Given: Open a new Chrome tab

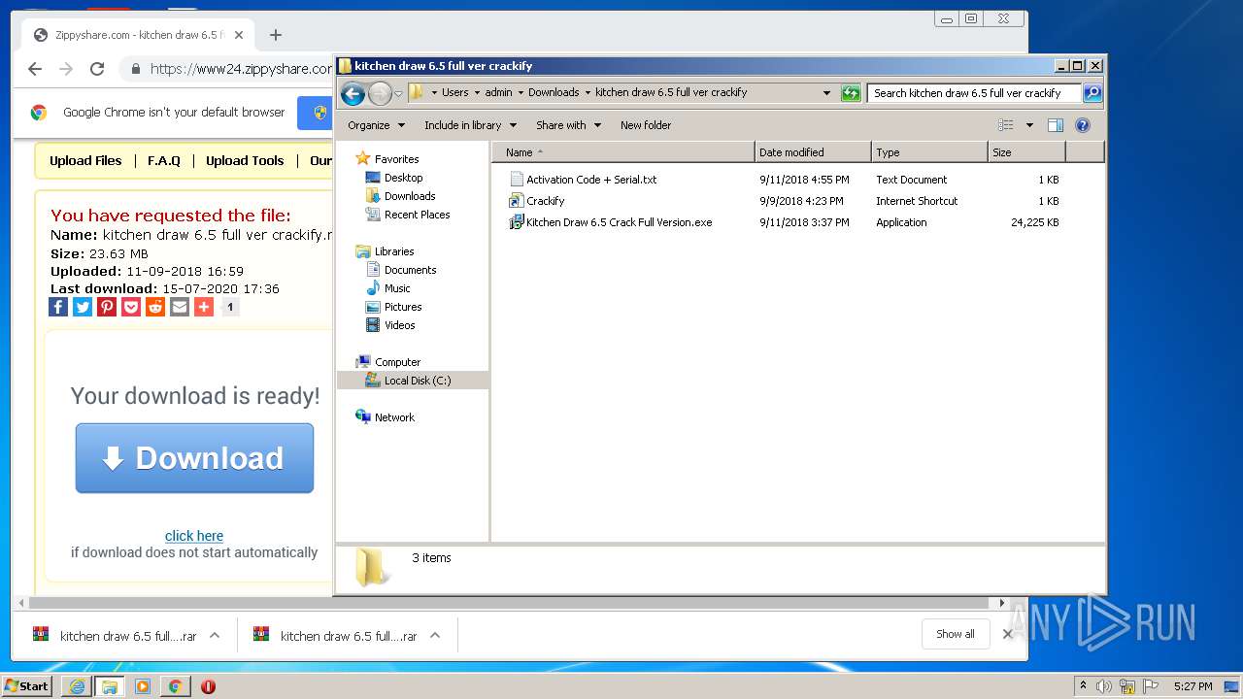Looking at the screenshot, I should pyautogui.click(x=276, y=35).
